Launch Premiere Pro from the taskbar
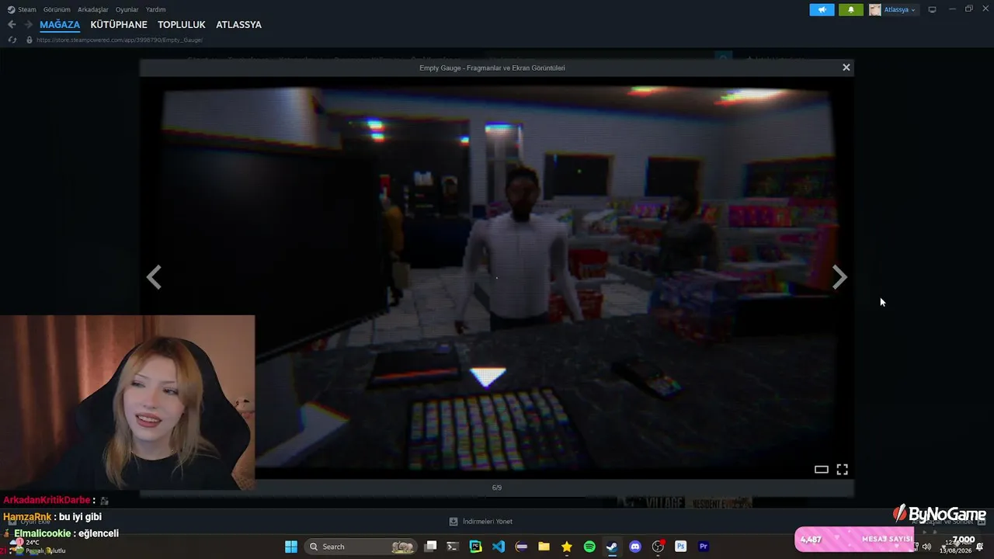 pyautogui.click(x=704, y=547)
